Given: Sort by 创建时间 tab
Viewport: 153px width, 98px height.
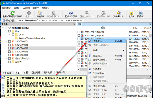Looking at the screenshot, I should tap(36, 73).
